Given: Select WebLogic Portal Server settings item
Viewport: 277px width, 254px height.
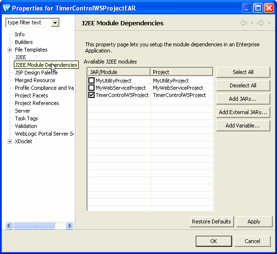Looking at the screenshot, I should pos(44,134).
